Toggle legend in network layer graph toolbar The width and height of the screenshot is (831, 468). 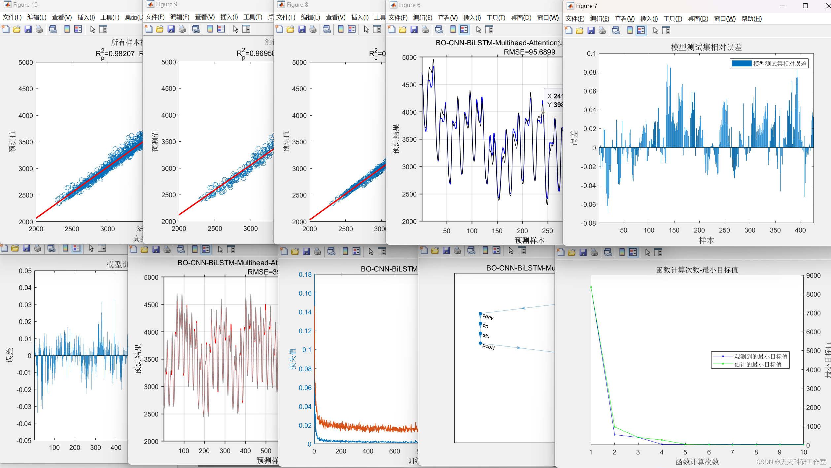point(496,250)
